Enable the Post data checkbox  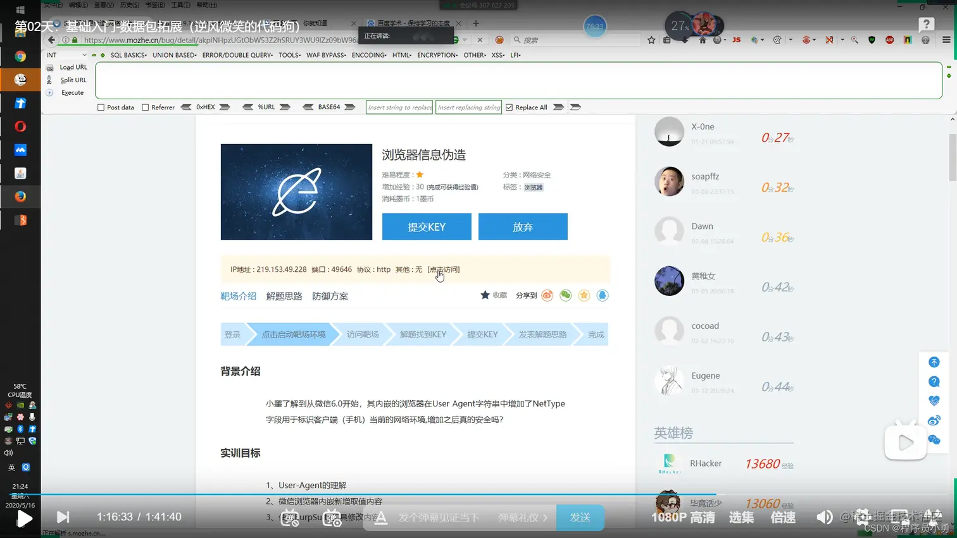tap(101, 107)
